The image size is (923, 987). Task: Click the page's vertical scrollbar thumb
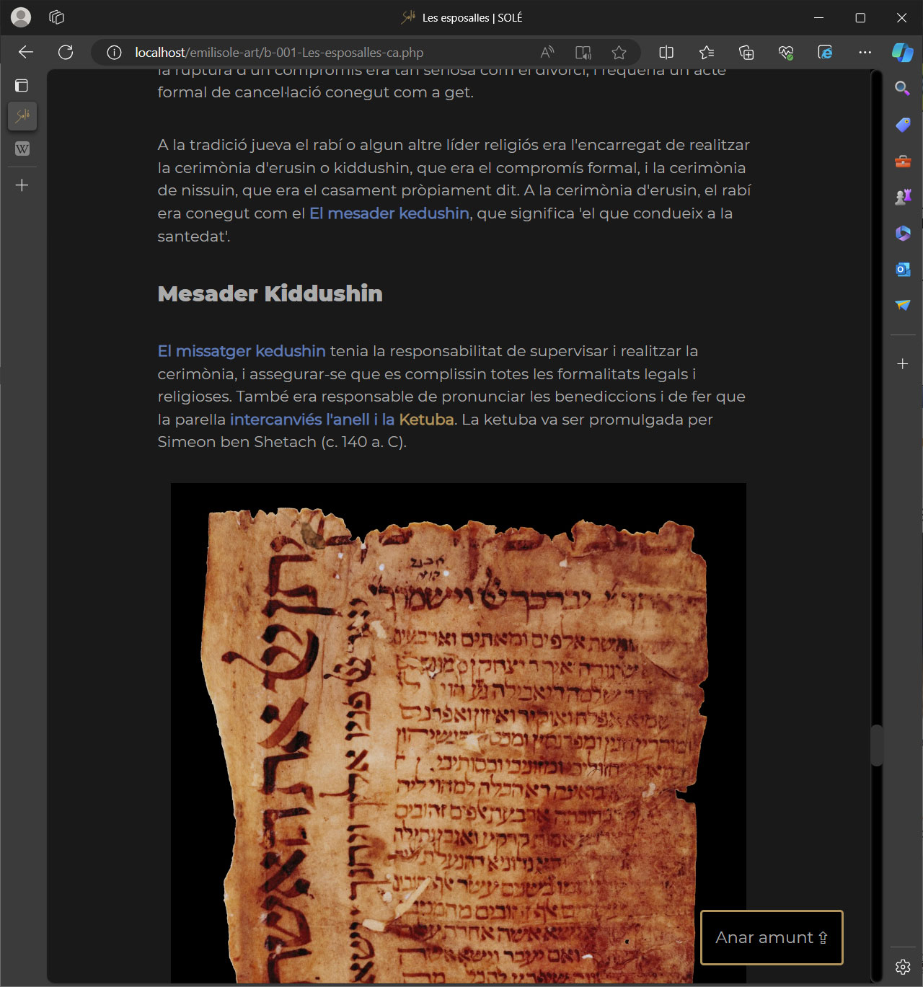(x=876, y=745)
